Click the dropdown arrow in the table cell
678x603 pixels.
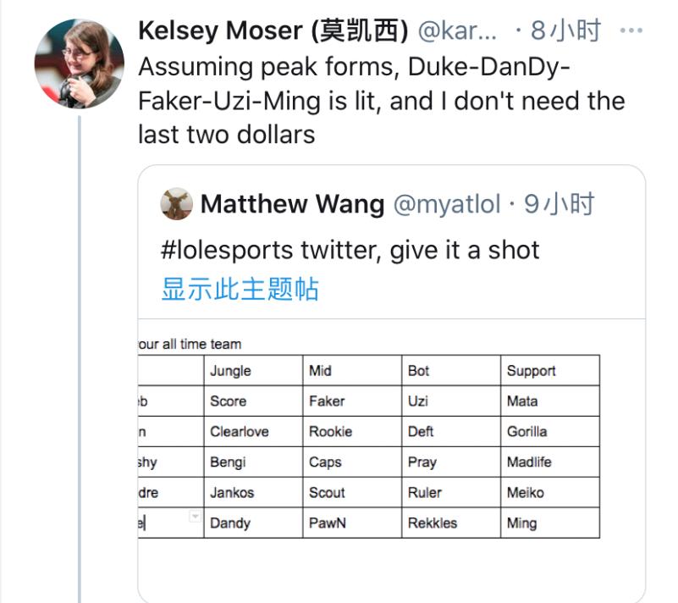[195, 517]
